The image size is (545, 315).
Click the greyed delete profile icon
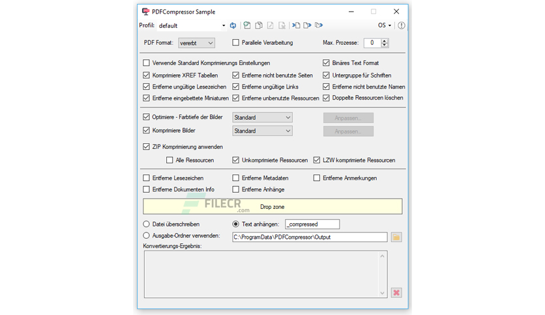pos(282,25)
